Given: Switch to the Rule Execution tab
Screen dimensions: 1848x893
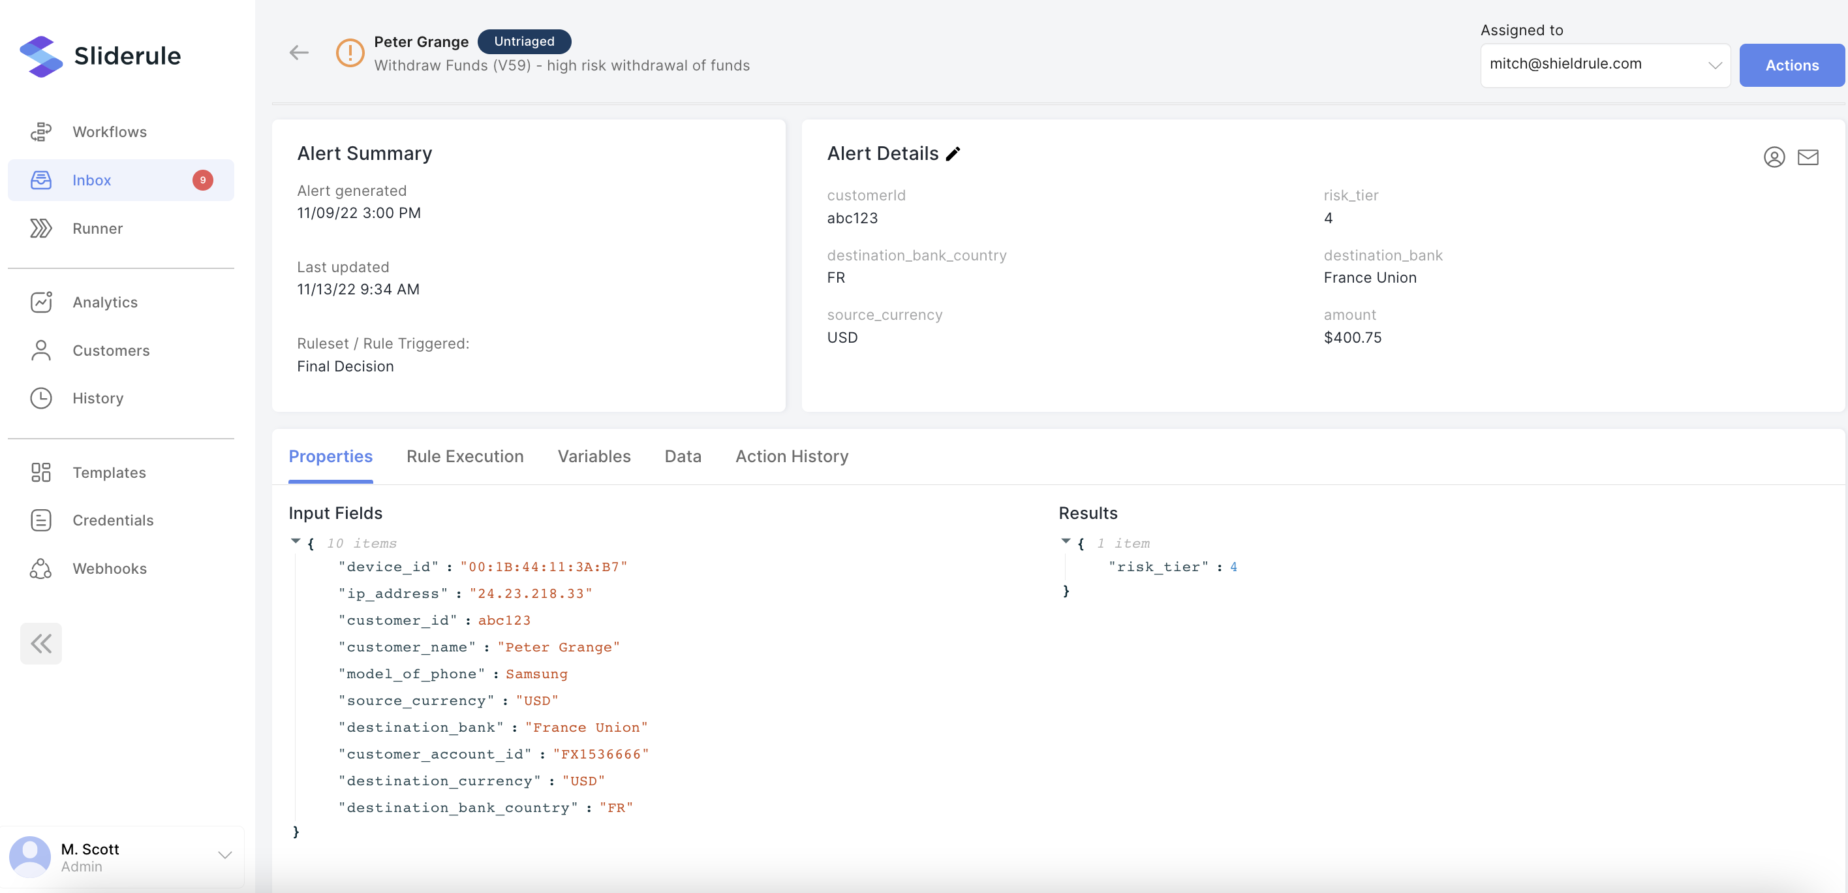Looking at the screenshot, I should pos(465,456).
